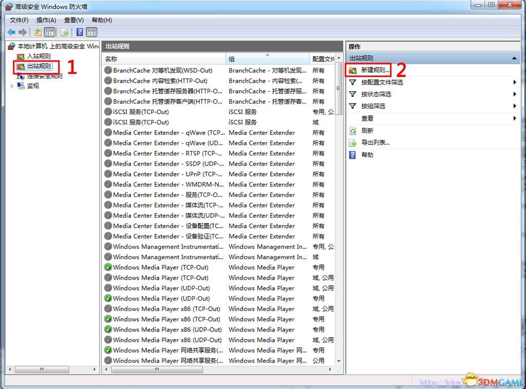Click green check icon of Windows Media Player (UDP-Out)
The width and height of the screenshot is (526, 389).
coord(108,298)
